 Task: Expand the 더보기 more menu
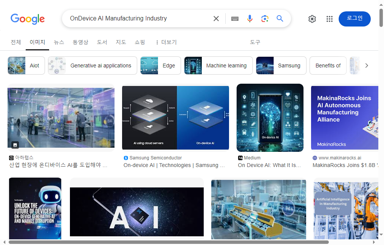click(x=166, y=42)
